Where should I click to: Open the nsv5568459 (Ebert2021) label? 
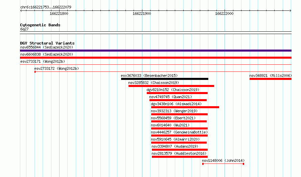click(x=173, y=118)
